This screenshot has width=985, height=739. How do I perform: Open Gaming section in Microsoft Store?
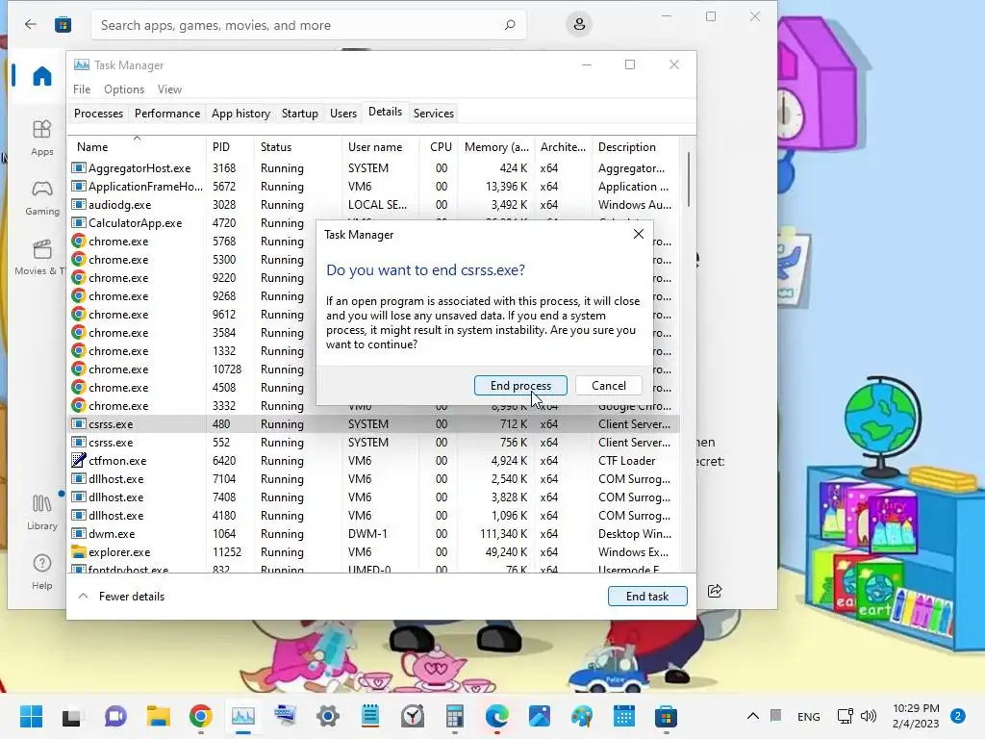pyautogui.click(x=42, y=197)
